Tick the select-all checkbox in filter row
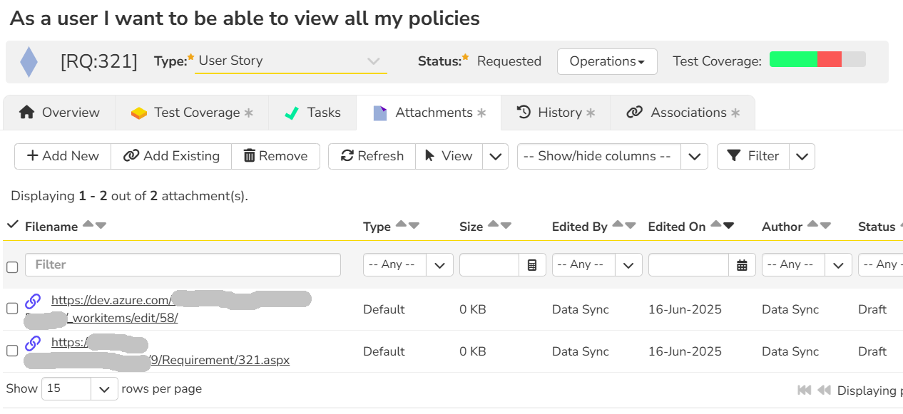 point(12,267)
